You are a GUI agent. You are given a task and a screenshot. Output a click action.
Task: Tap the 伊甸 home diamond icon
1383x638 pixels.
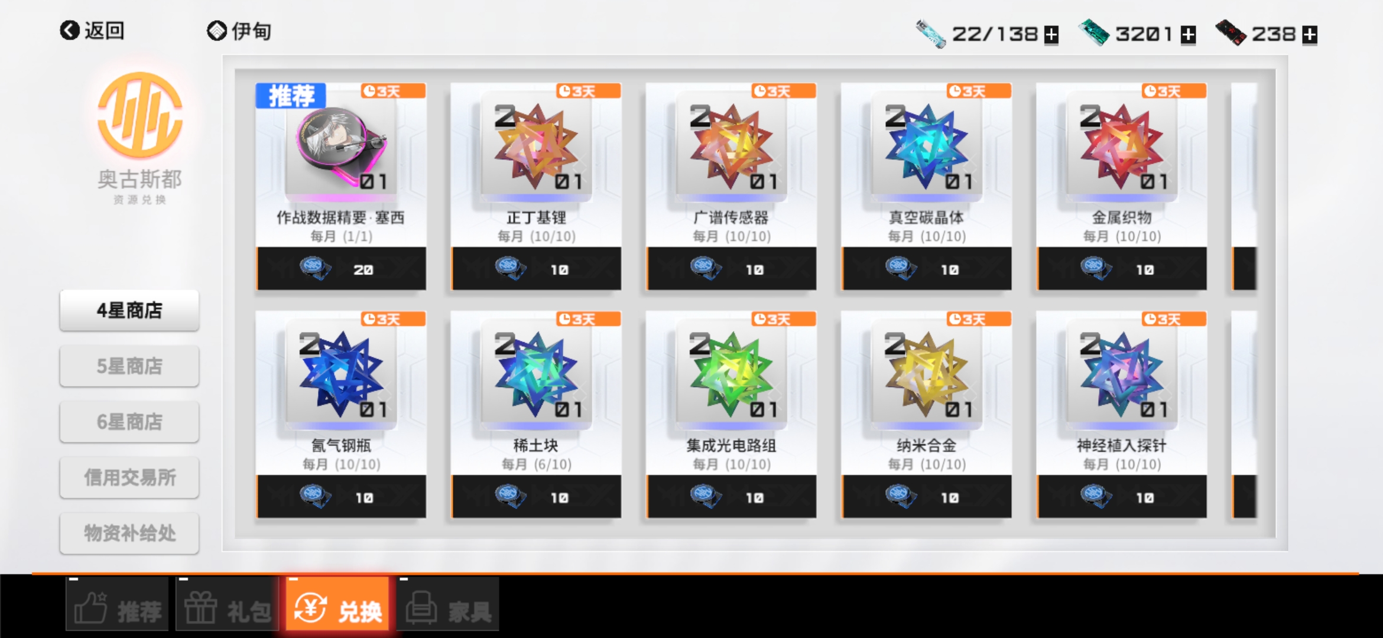tap(217, 31)
